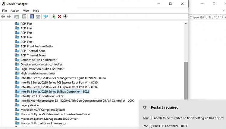Click the chevron in background window
226x129 pixels.
(x=224, y=10)
